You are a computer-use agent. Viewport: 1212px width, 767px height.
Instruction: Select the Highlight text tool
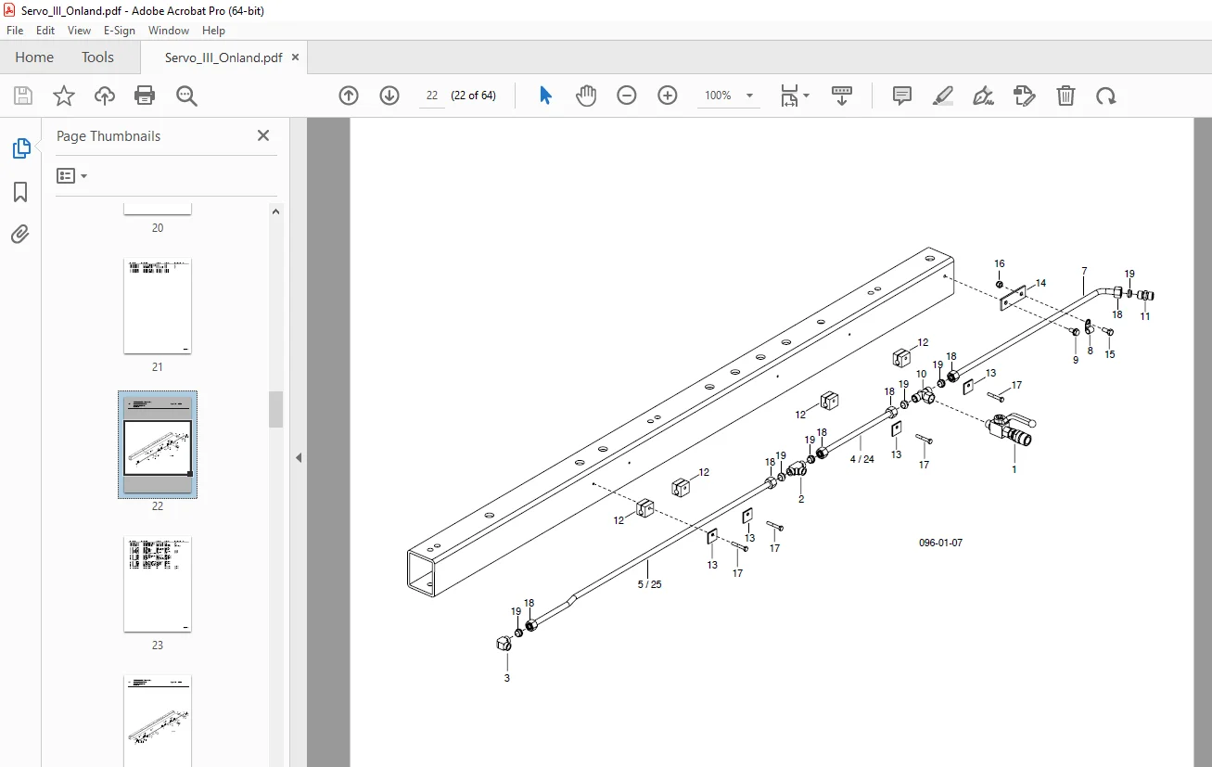(943, 96)
